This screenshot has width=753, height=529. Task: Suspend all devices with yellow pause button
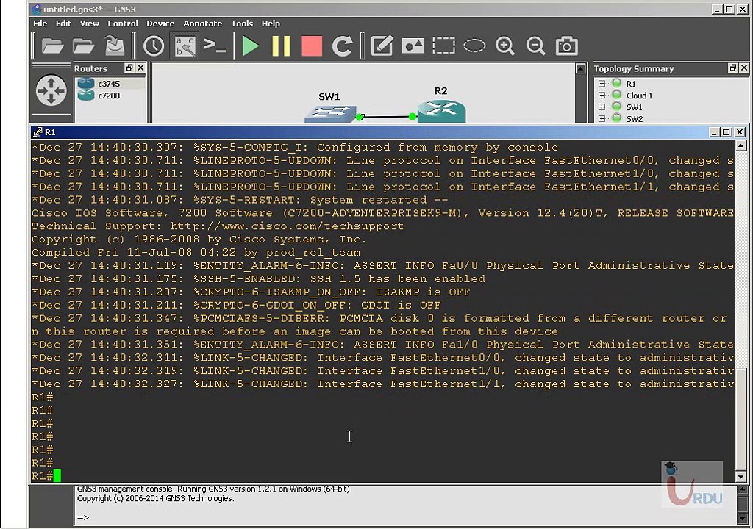tap(281, 46)
